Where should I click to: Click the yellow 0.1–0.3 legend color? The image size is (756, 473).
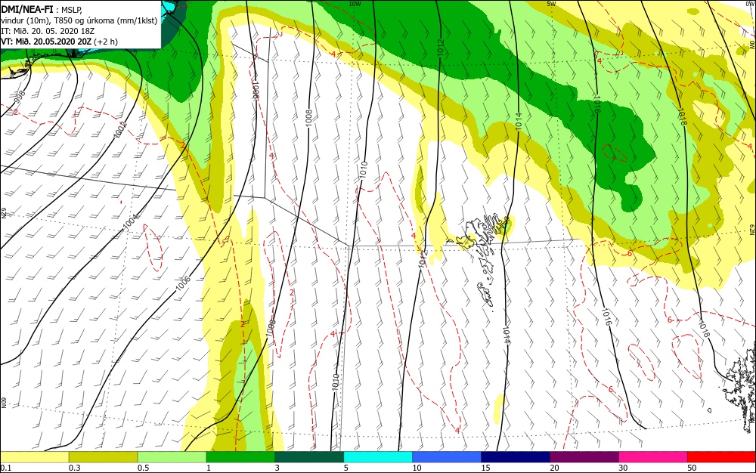click(x=34, y=457)
